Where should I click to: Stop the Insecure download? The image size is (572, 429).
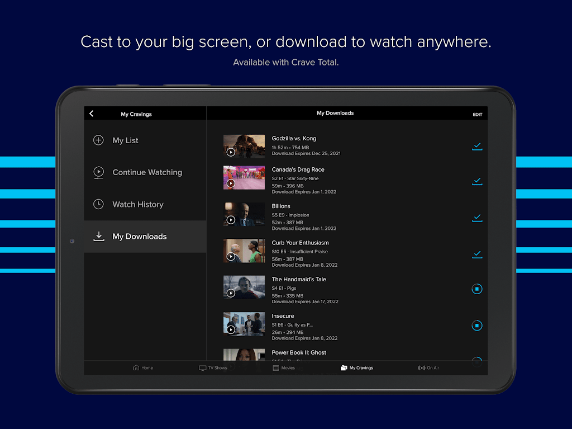[x=477, y=326]
